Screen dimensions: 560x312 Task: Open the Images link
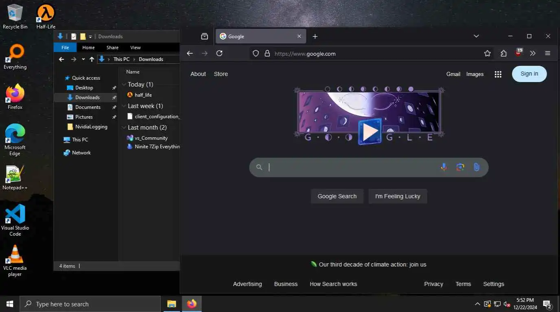(475, 74)
